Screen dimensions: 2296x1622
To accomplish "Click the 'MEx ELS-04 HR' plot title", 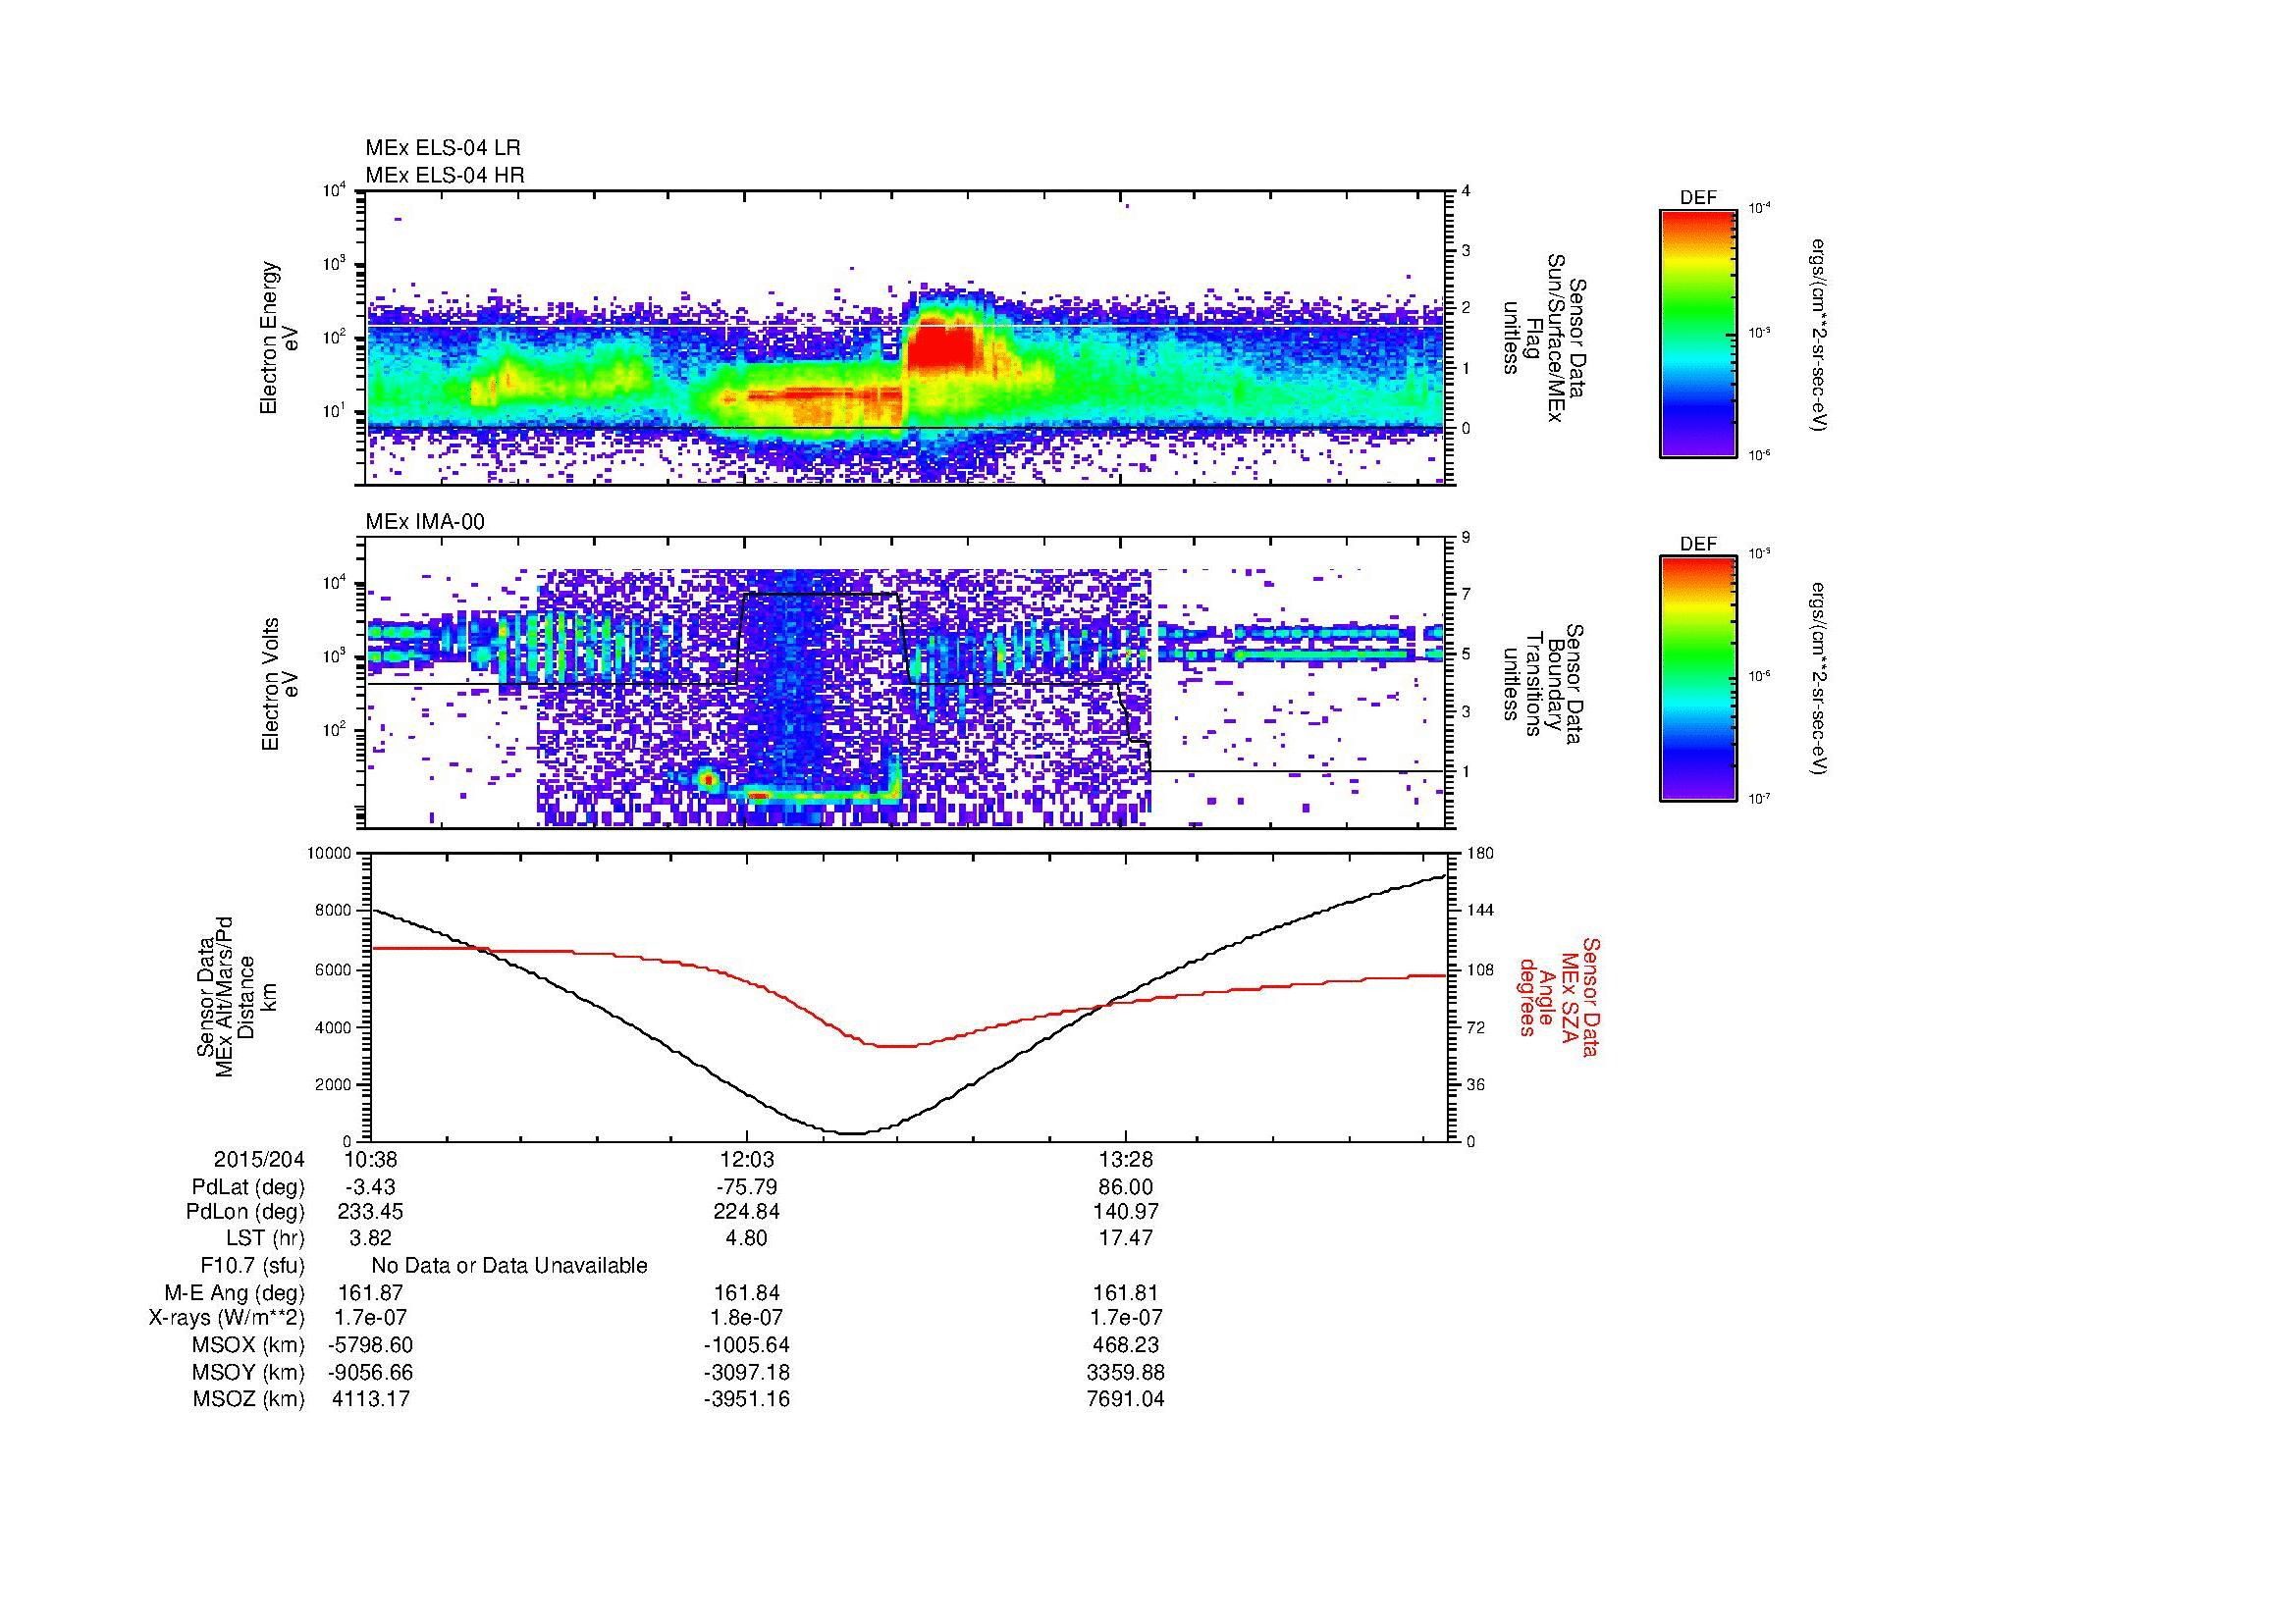I will click(x=445, y=176).
